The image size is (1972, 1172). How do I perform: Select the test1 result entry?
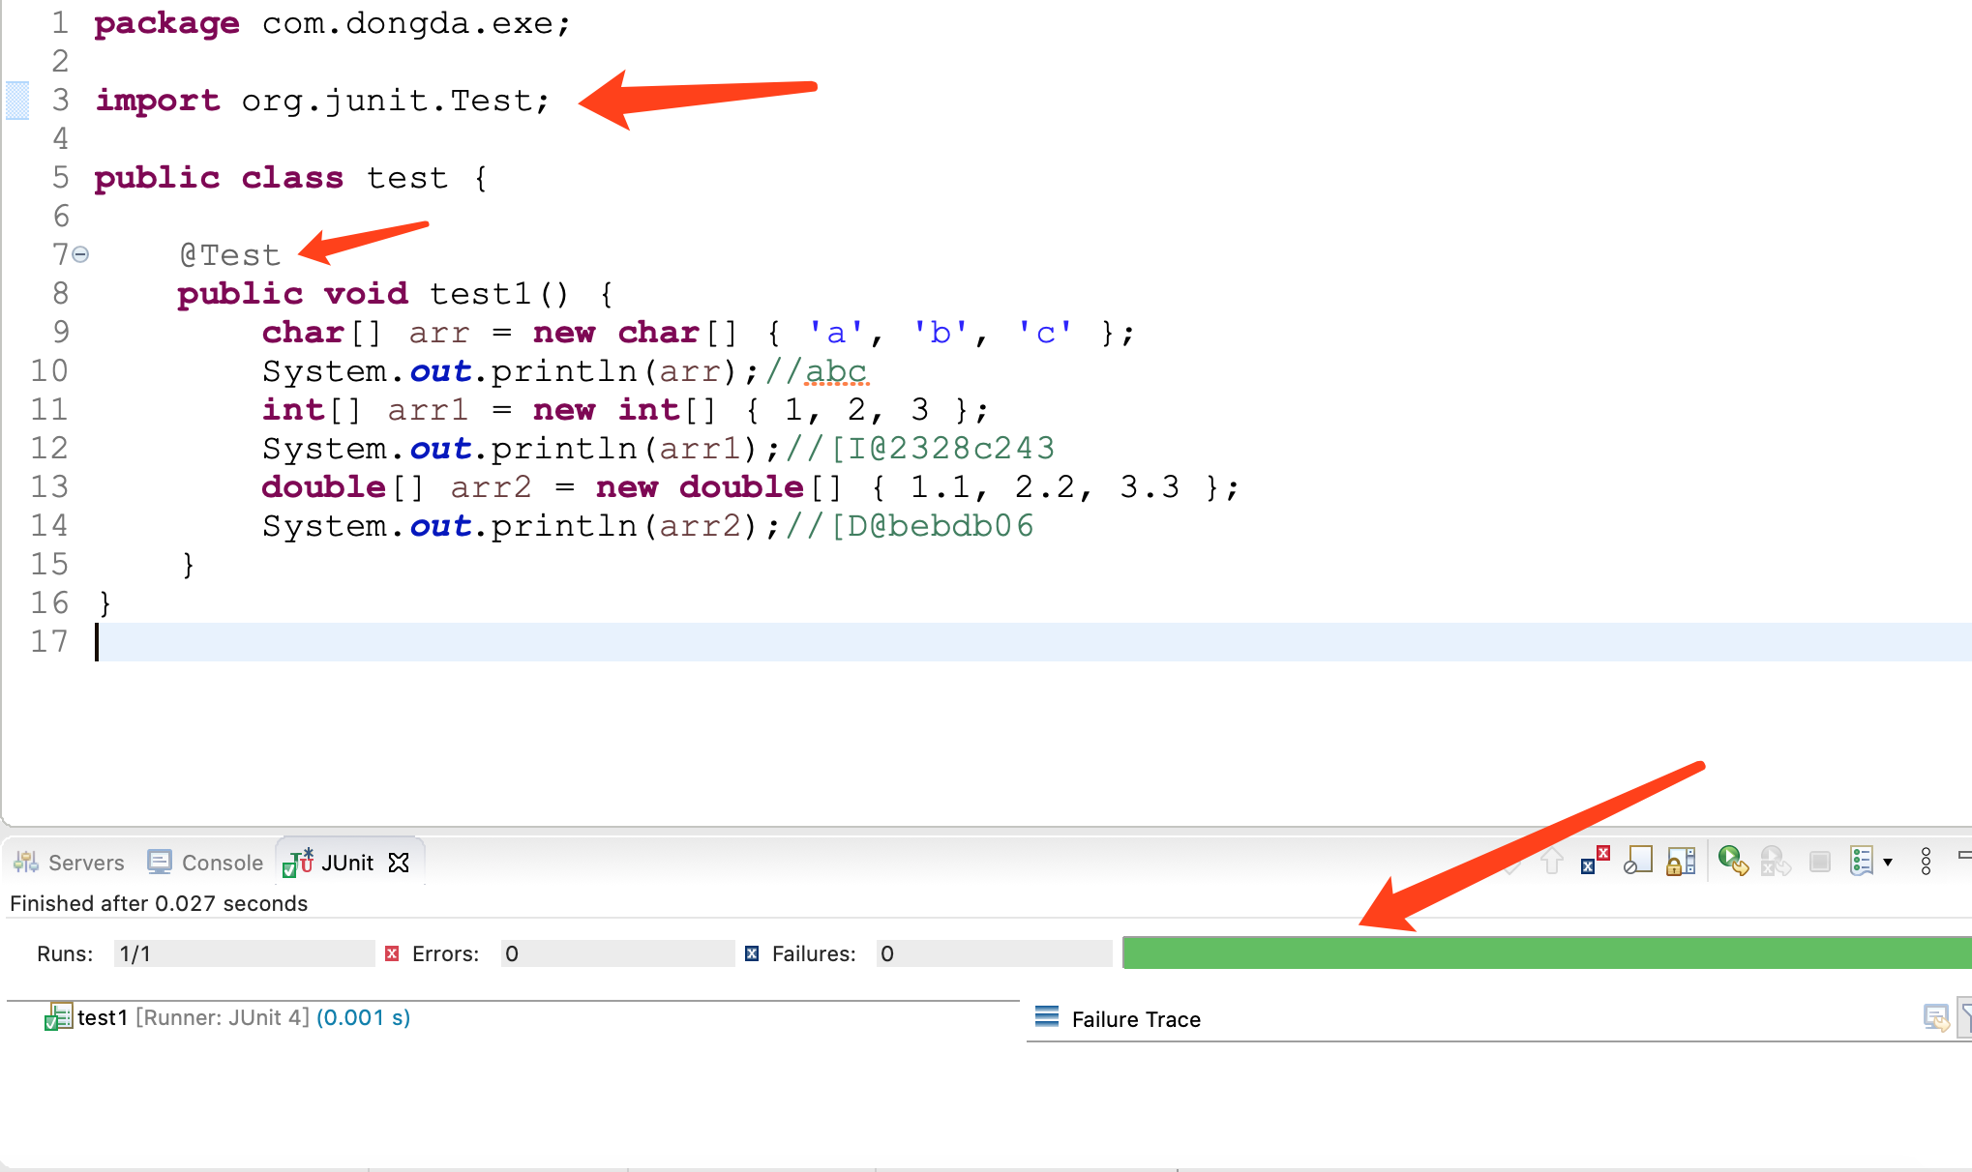point(103,1017)
